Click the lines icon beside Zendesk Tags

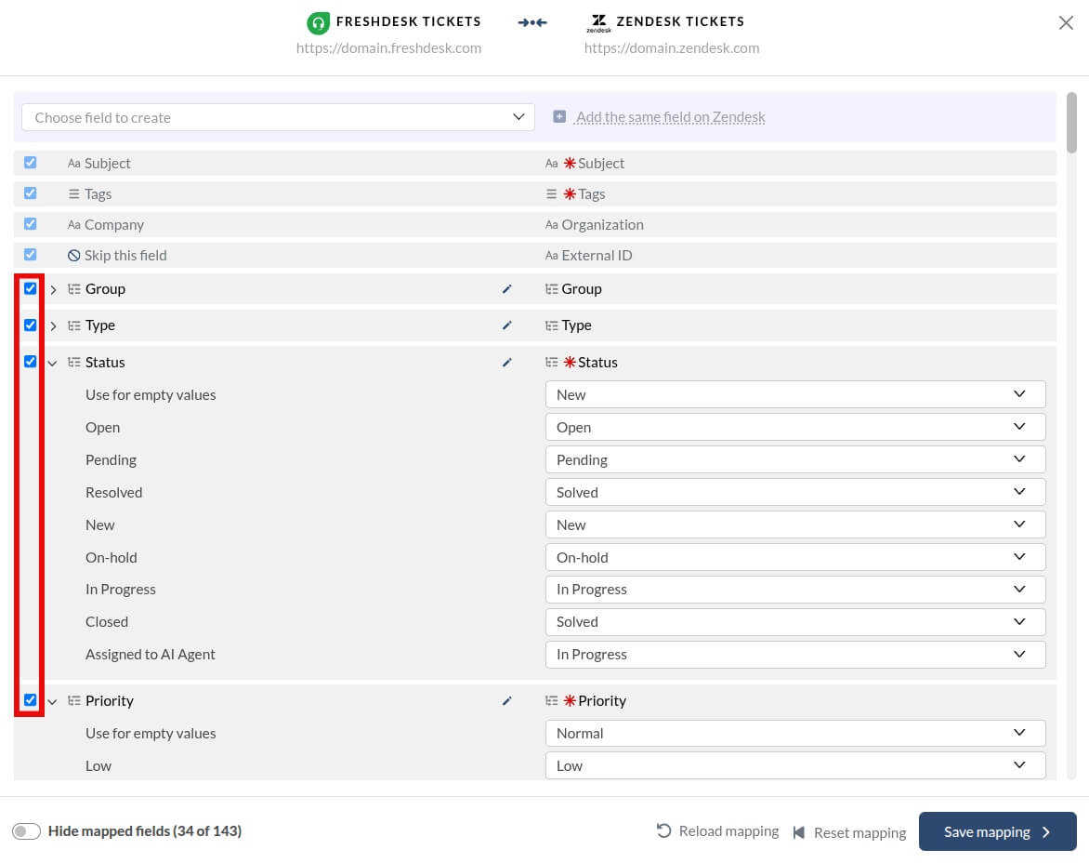[551, 193]
